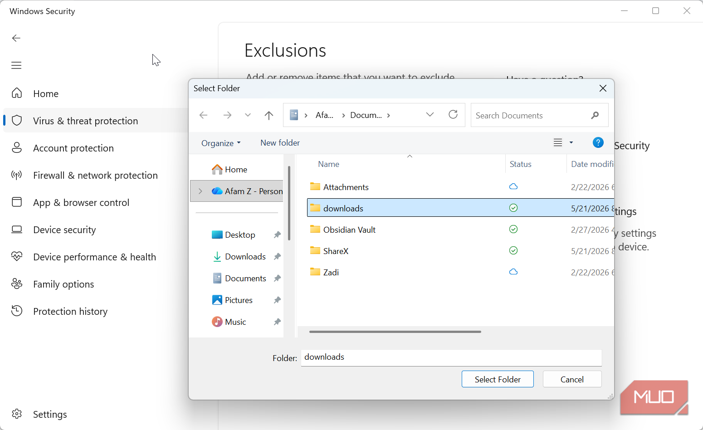Image resolution: width=703 pixels, height=430 pixels.
Task: Click the shield icon for Virus protection
Action: pos(17,120)
